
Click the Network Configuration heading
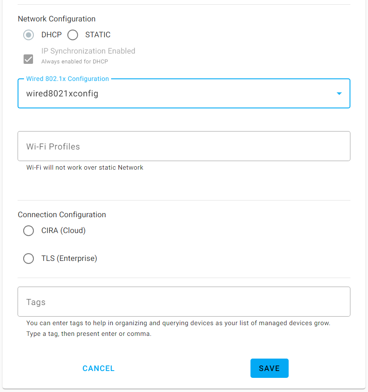(56, 19)
